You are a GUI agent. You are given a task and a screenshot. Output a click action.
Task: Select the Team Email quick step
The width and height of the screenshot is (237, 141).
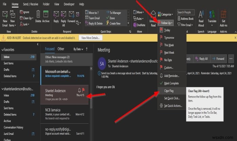(x=92, y=18)
